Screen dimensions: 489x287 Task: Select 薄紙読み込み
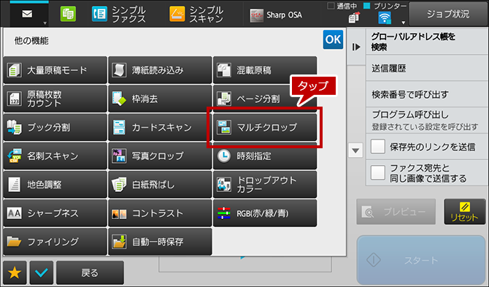160,70
